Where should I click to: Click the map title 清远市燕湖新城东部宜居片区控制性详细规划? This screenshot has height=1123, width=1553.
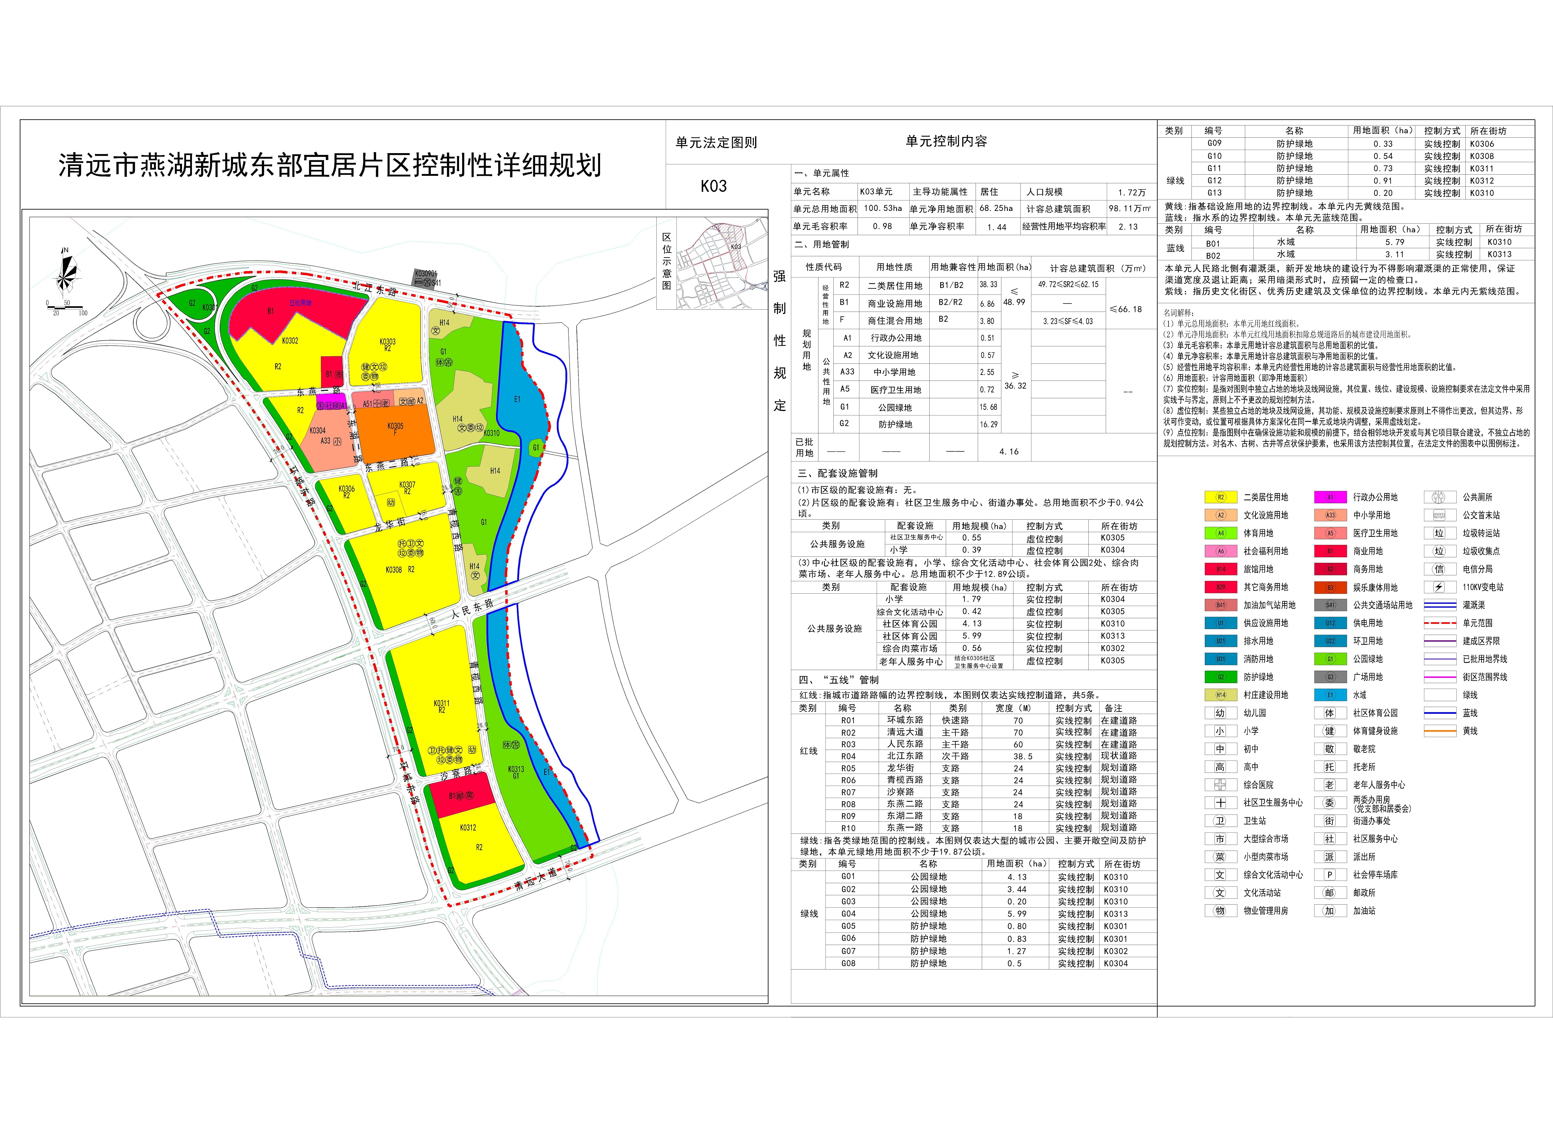pos(330,166)
